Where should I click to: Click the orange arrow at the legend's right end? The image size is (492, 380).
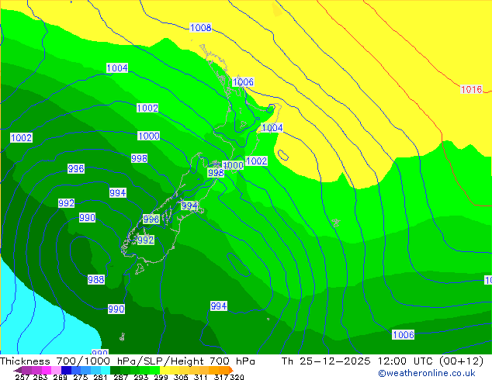(x=231, y=370)
